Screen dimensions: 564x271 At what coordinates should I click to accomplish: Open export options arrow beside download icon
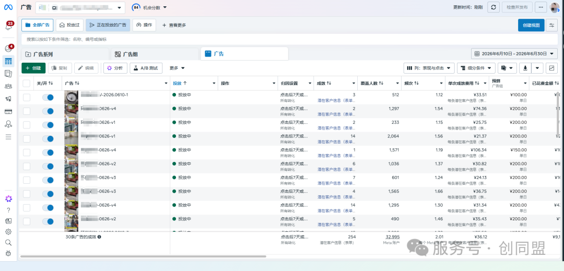click(x=537, y=67)
